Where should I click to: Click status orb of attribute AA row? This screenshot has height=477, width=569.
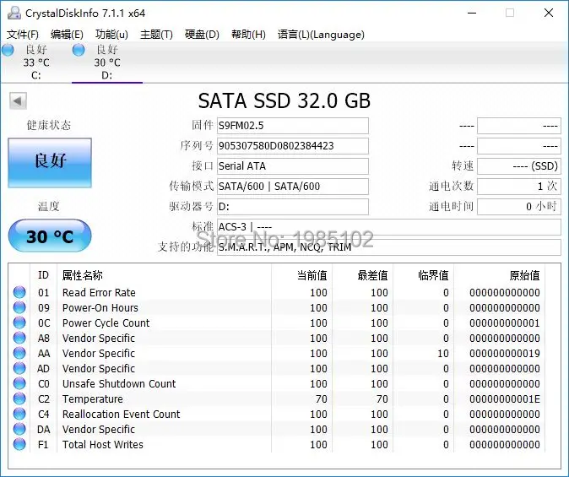coord(19,353)
